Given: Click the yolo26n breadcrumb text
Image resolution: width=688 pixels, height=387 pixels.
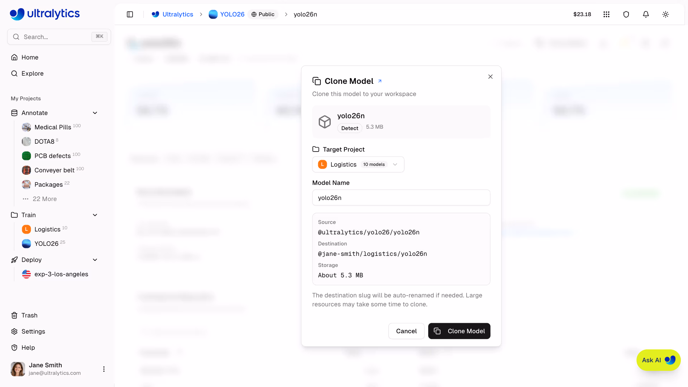Looking at the screenshot, I should coord(305,14).
